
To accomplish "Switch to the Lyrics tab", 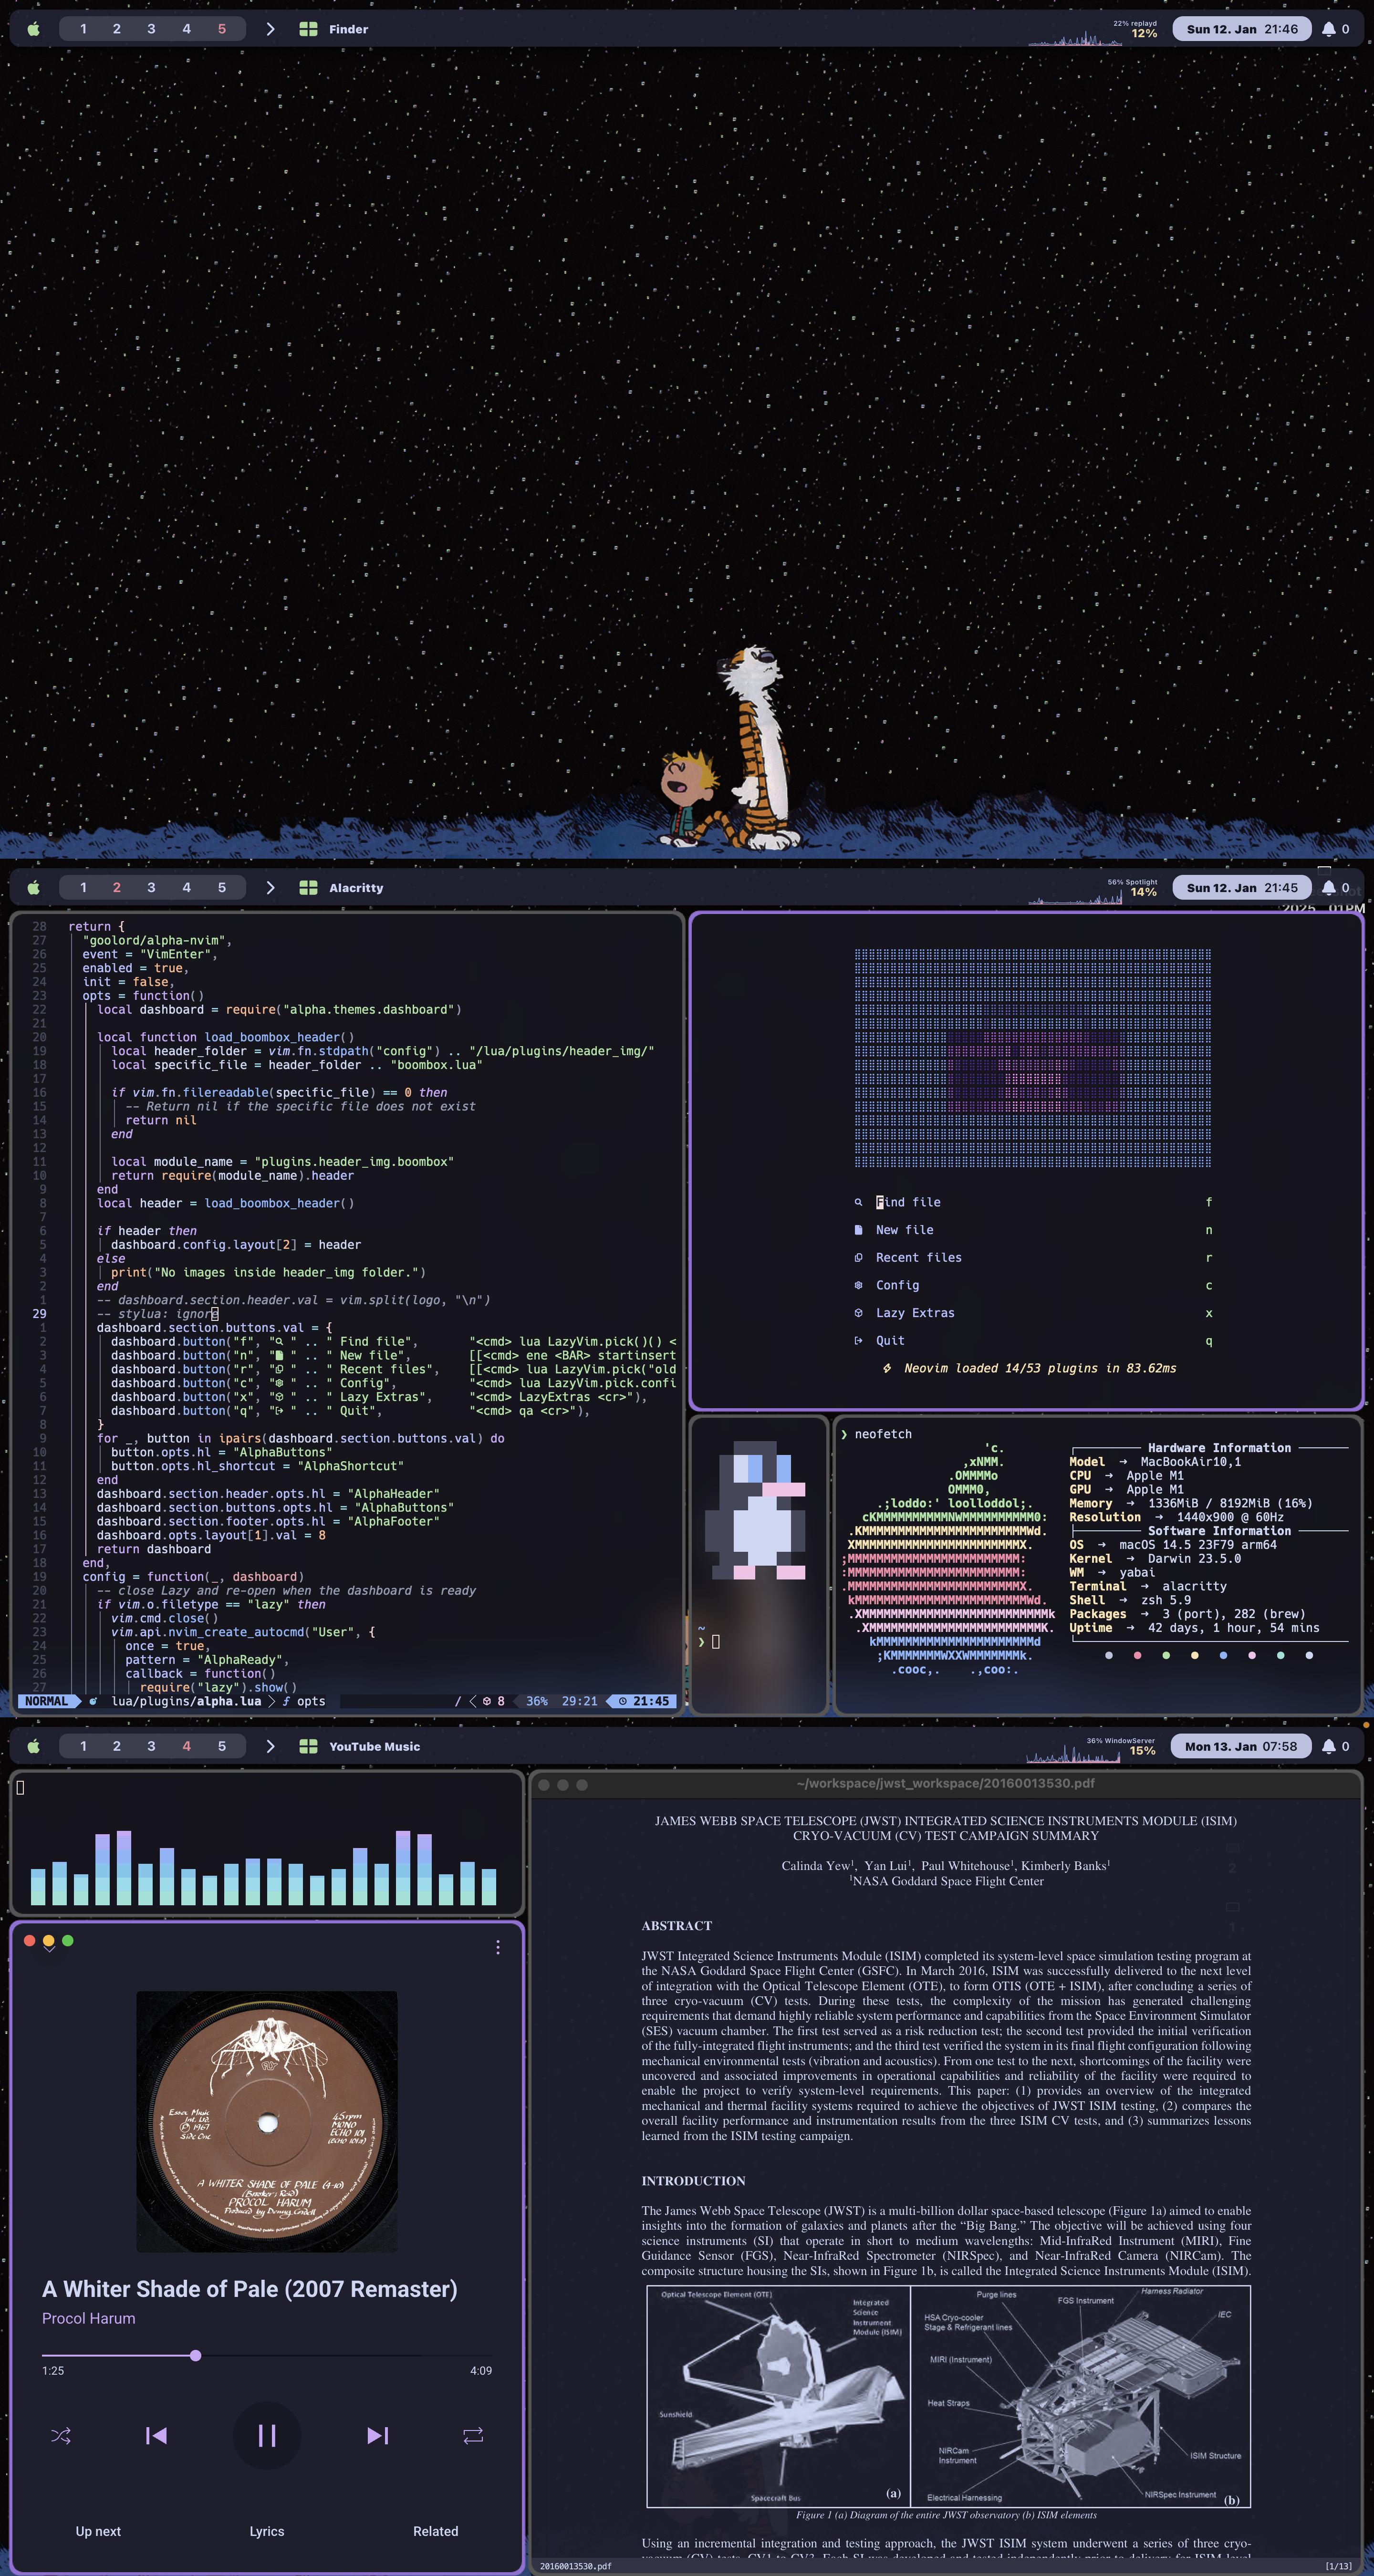I will click(267, 2531).
